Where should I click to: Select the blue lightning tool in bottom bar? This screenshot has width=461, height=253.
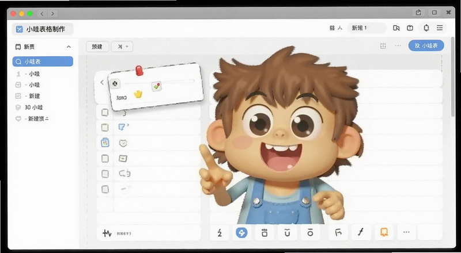point(241,233)
